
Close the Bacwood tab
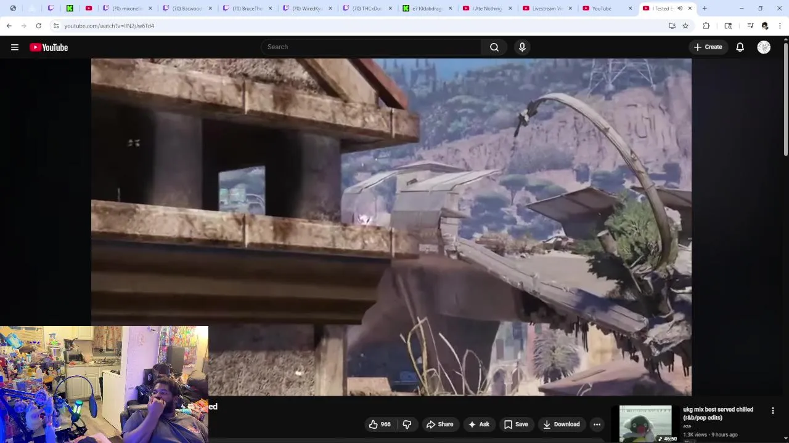click(210, 9)
